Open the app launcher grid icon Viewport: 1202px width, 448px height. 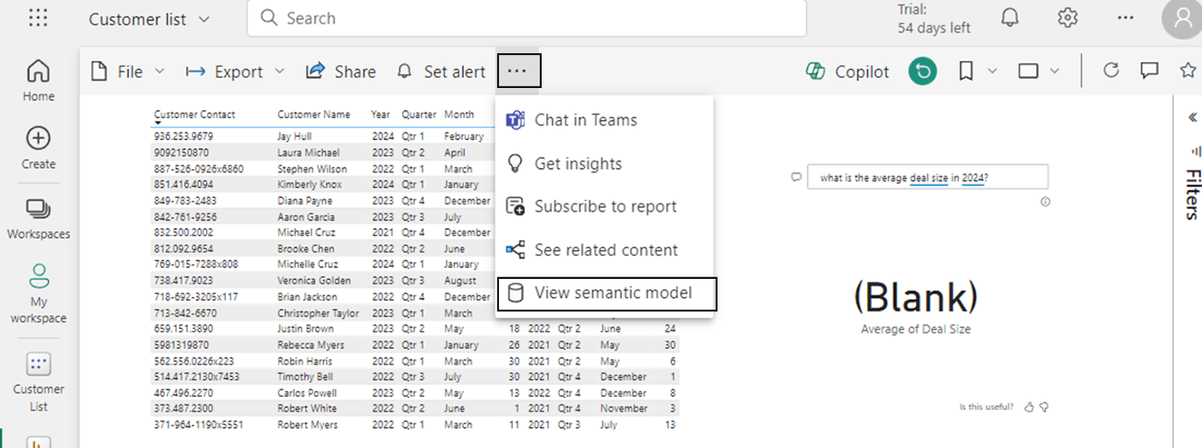(38, 18)
